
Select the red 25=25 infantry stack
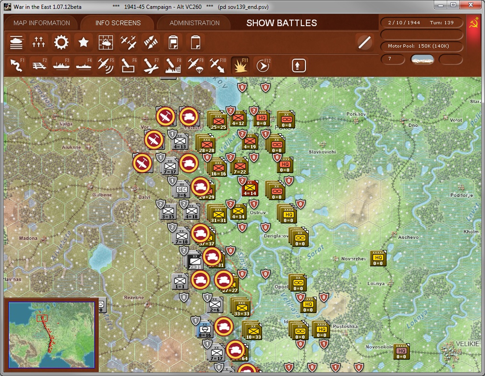tap(218, 121)
